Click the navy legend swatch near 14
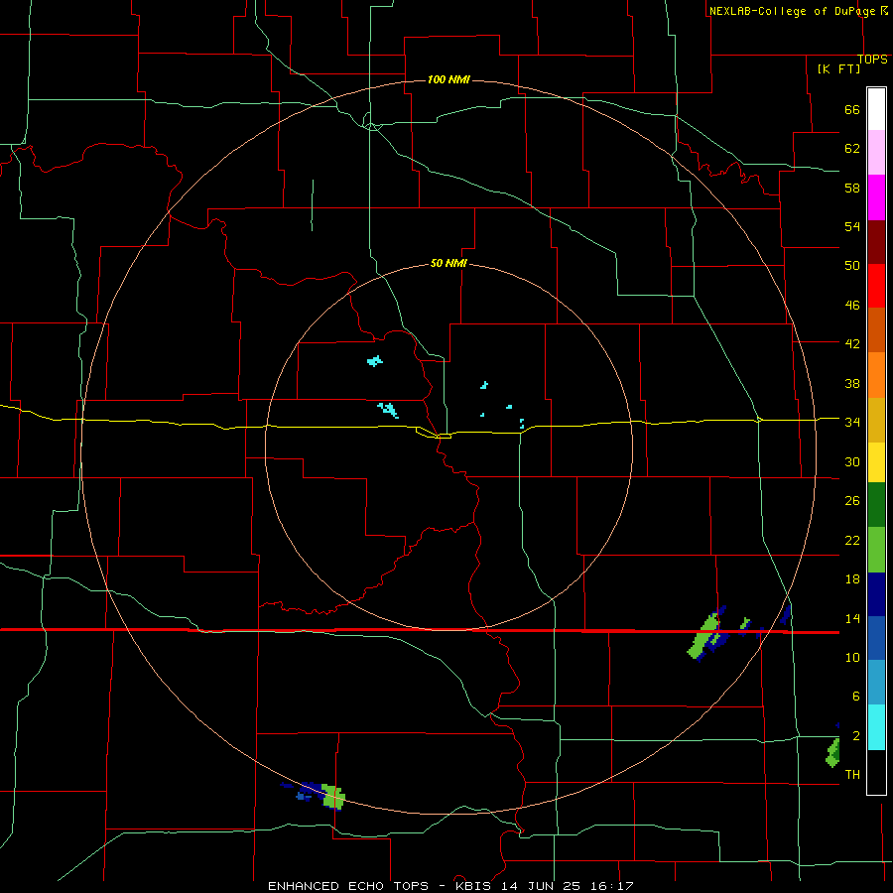The width and height of the screenshot is (893, 893). pyautogui.click(x=876, y=594)
